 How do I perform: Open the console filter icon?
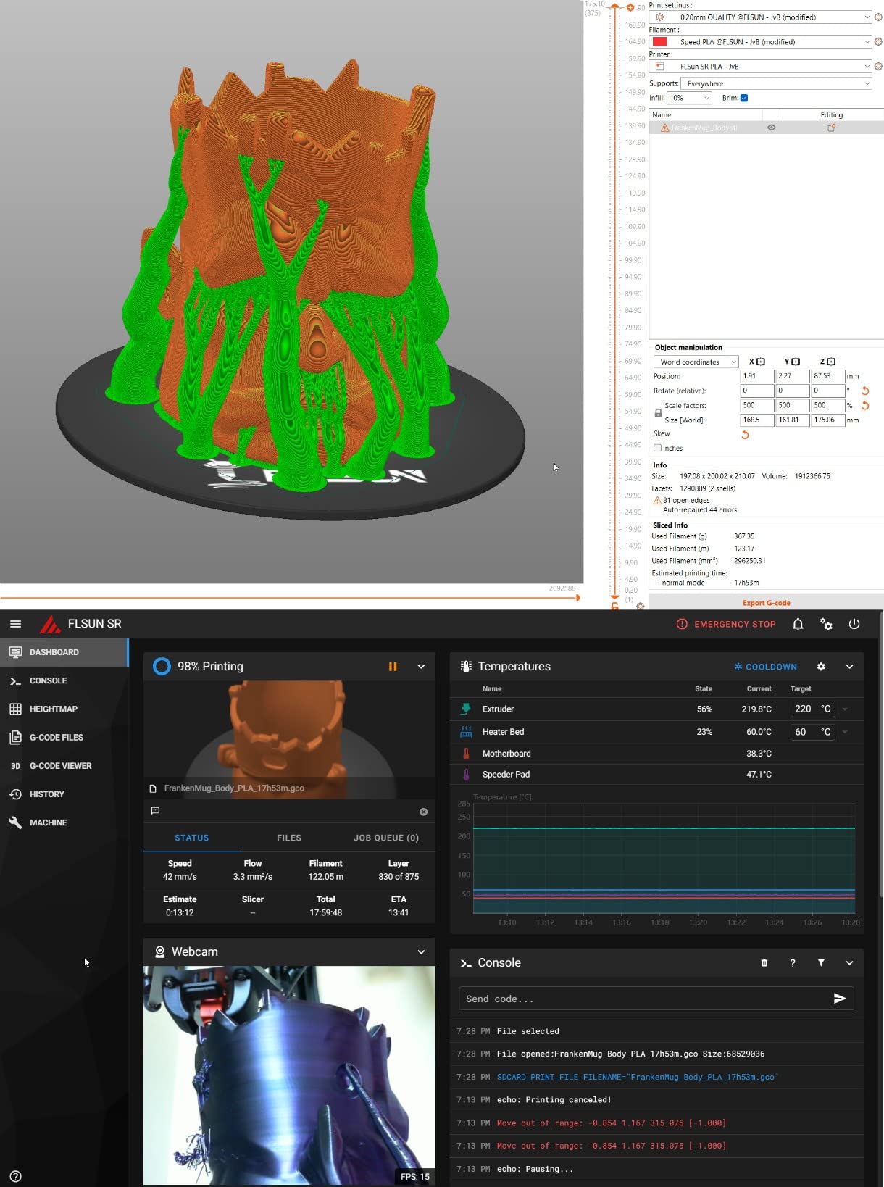(821, 963)
